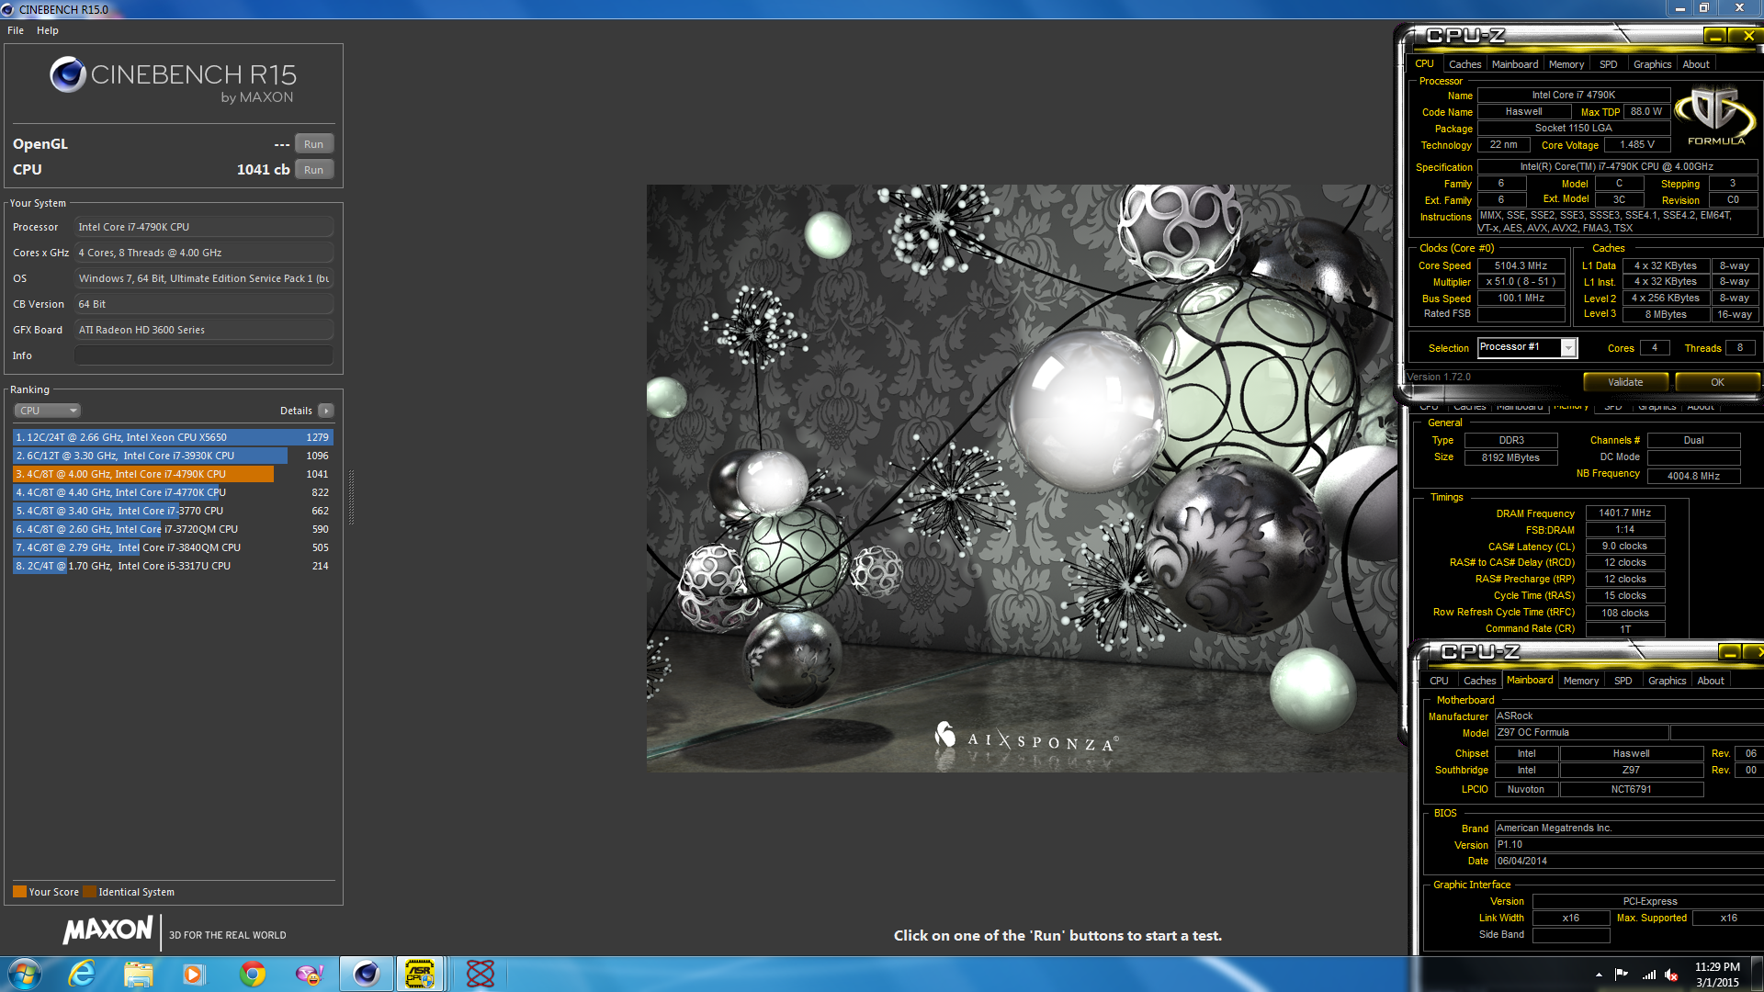Screen dimensions: 1764x992
Task: Click the '1041 cb' CPU score
Action: [263, 170]
